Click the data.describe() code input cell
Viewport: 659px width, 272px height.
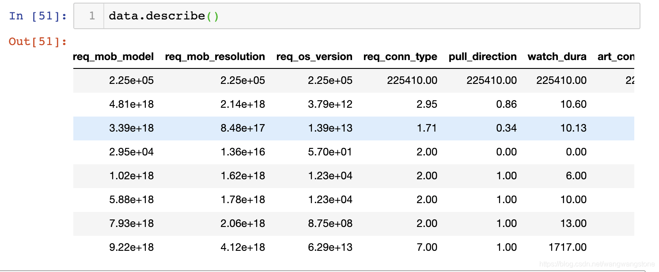(371, 16)
